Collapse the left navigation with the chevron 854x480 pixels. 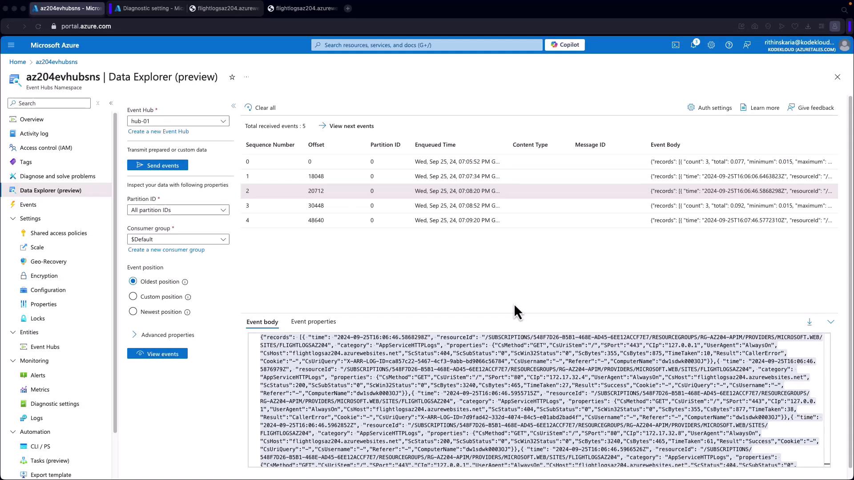[x=111, y=103]
